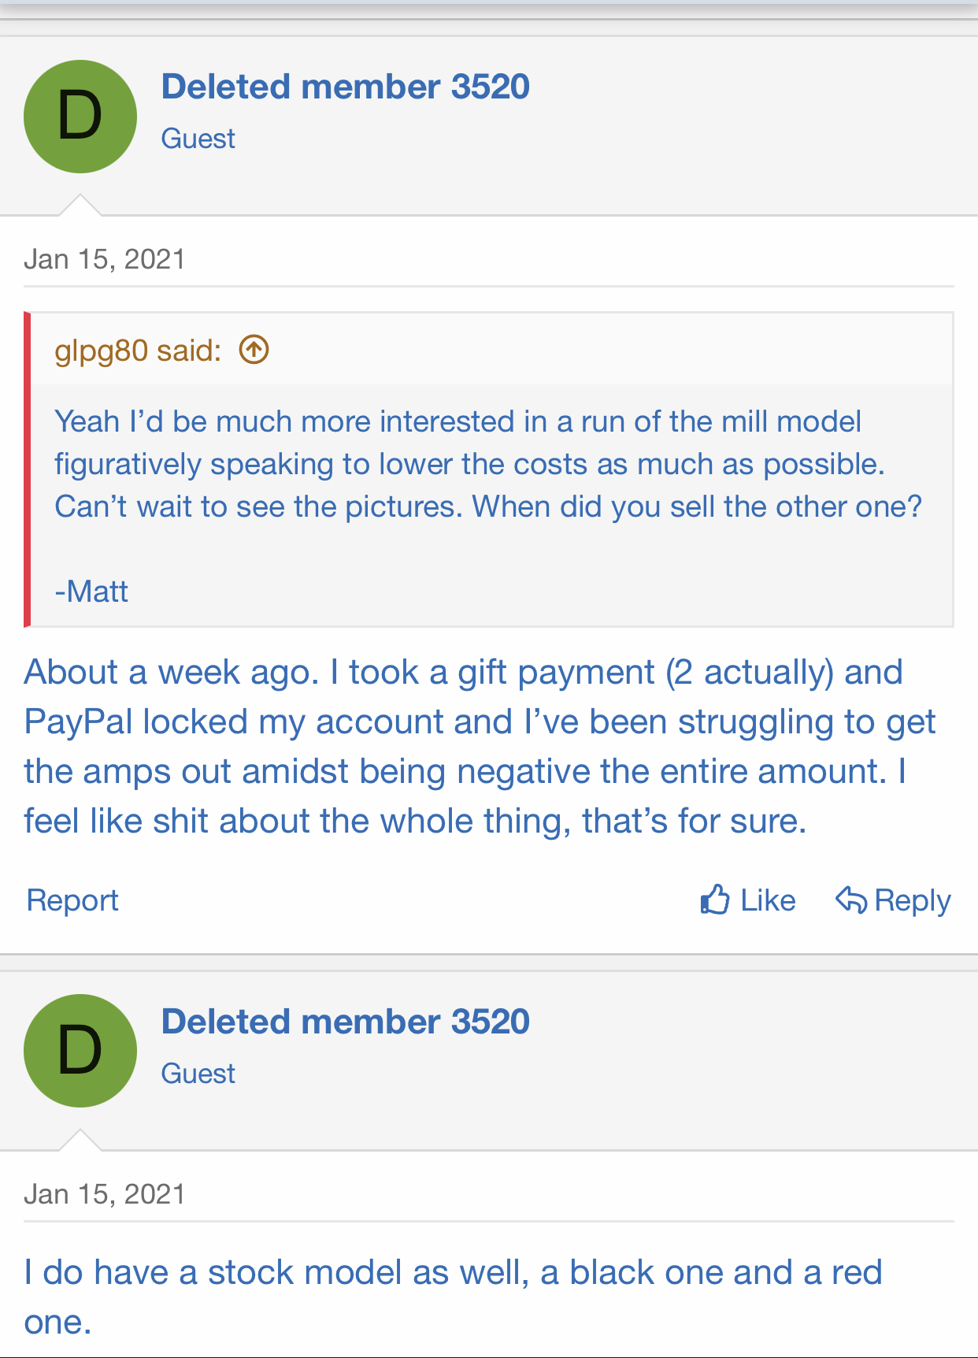Click the red bar on the quote block
Viewport: 978px width, 1358px height.
28,469
